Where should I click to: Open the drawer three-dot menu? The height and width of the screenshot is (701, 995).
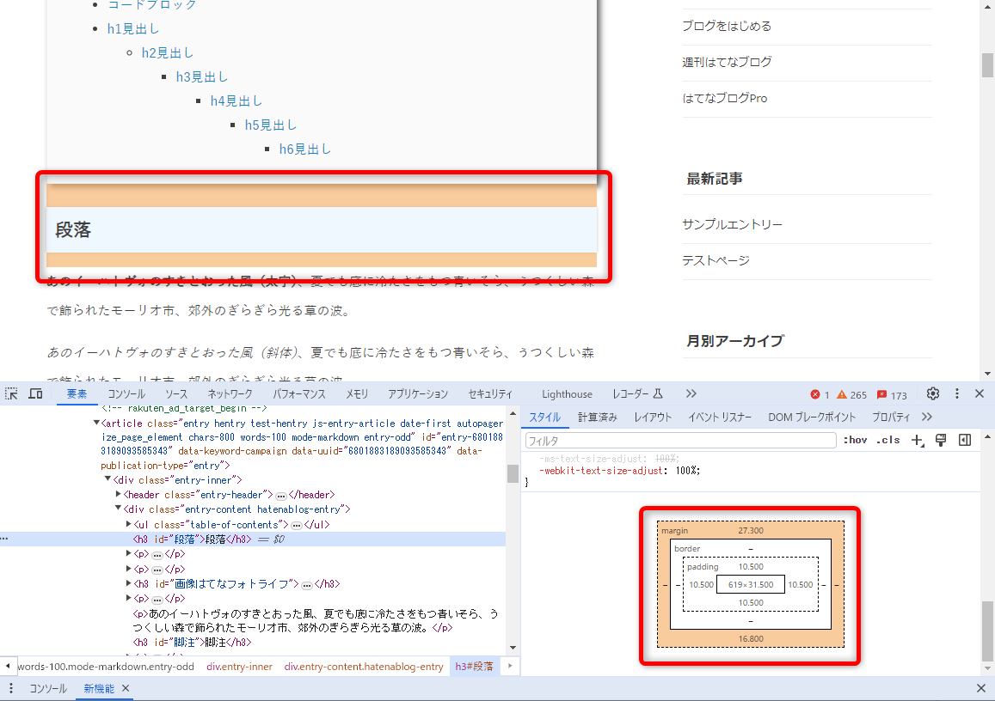tap(11, 688)
